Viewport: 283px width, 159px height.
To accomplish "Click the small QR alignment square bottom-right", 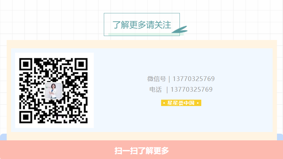I will (x=76, y=112).
